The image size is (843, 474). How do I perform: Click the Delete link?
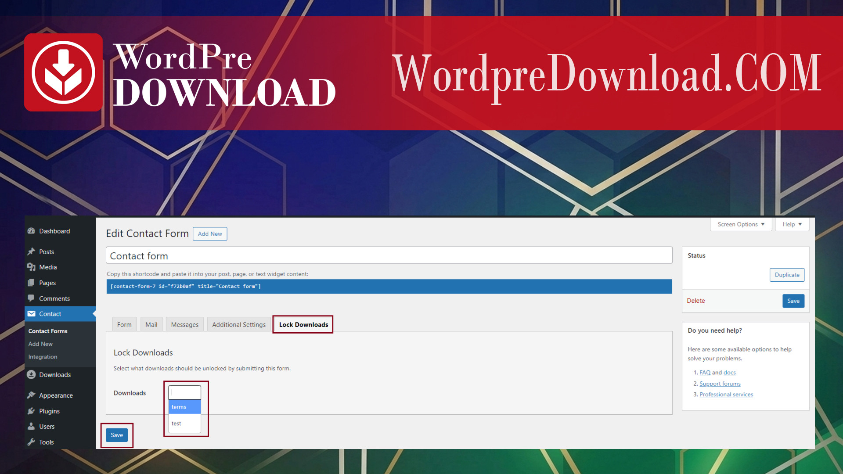tap(696, 301)
